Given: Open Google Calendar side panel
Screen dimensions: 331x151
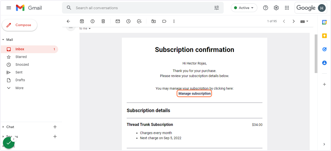Looking at the screenshot, I should 324,22.
